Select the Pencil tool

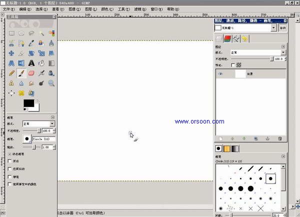11,73
